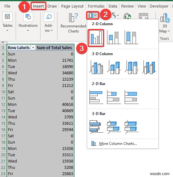
Task: Select row header 23
Action: [x=3, y=174]
